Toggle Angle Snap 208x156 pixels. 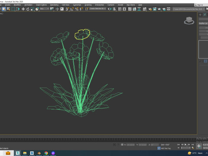72,9
